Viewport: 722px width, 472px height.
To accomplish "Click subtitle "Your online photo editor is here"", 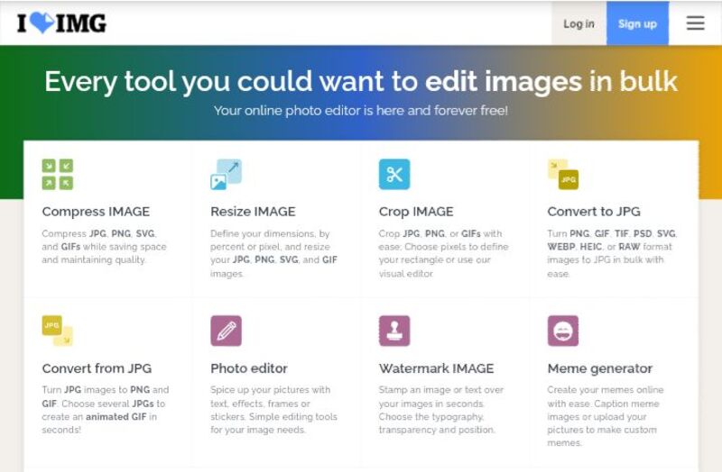I will (x=361, y=110).
